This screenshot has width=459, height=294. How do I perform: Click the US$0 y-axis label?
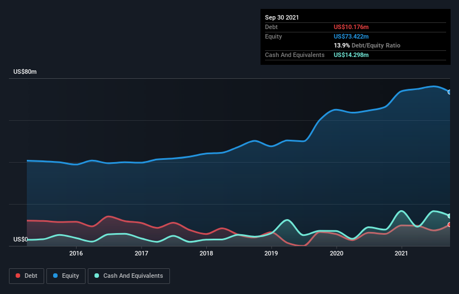(21, 239)
